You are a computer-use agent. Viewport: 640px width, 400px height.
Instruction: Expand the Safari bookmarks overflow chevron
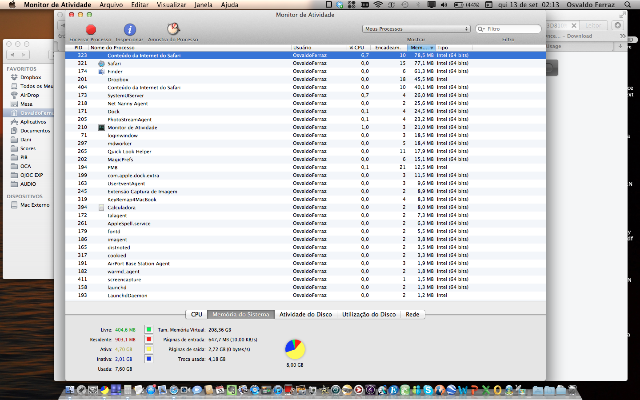pyautogui.click(x=623, y=36)
